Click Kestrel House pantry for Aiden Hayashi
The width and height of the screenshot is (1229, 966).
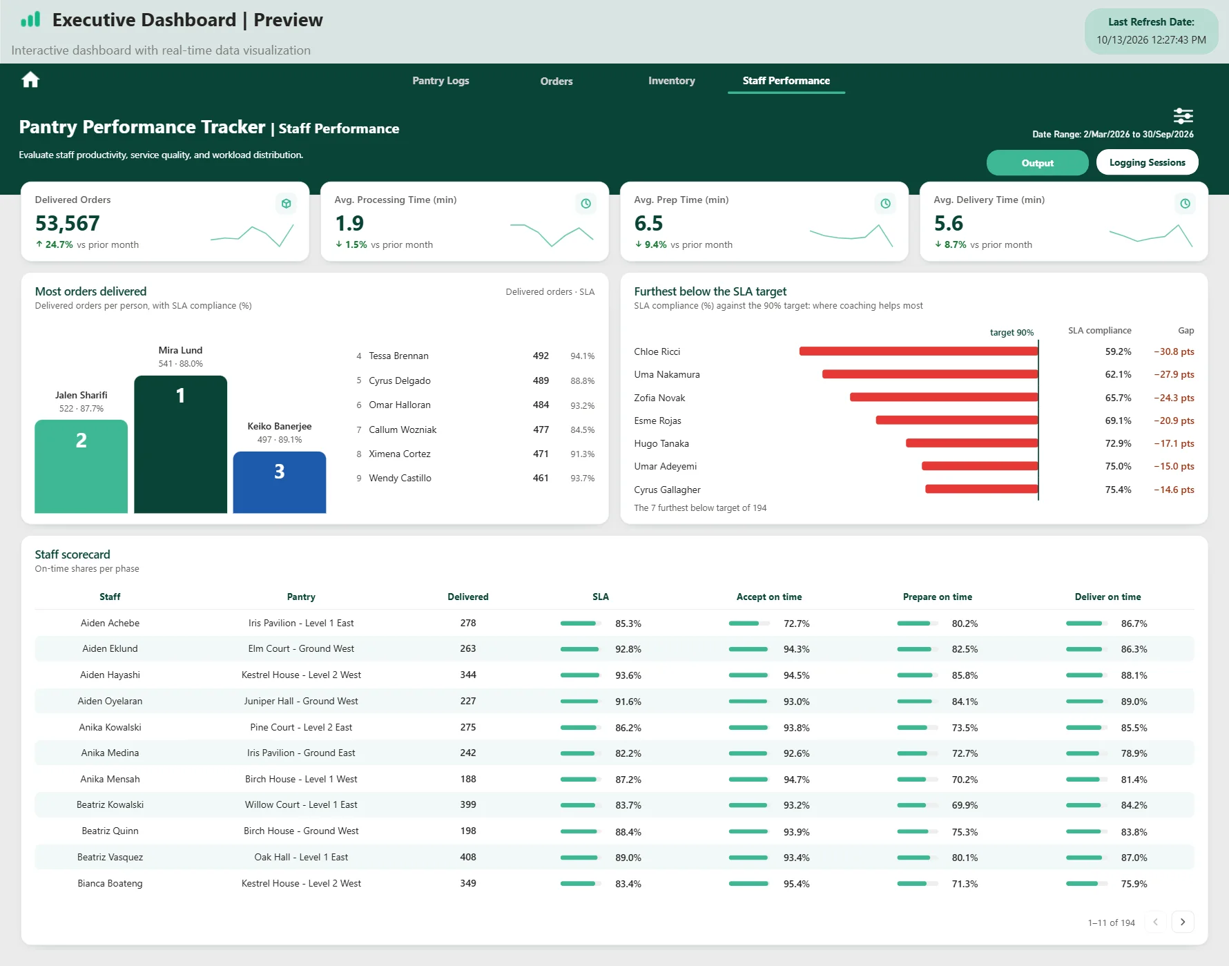pos(301,675)
